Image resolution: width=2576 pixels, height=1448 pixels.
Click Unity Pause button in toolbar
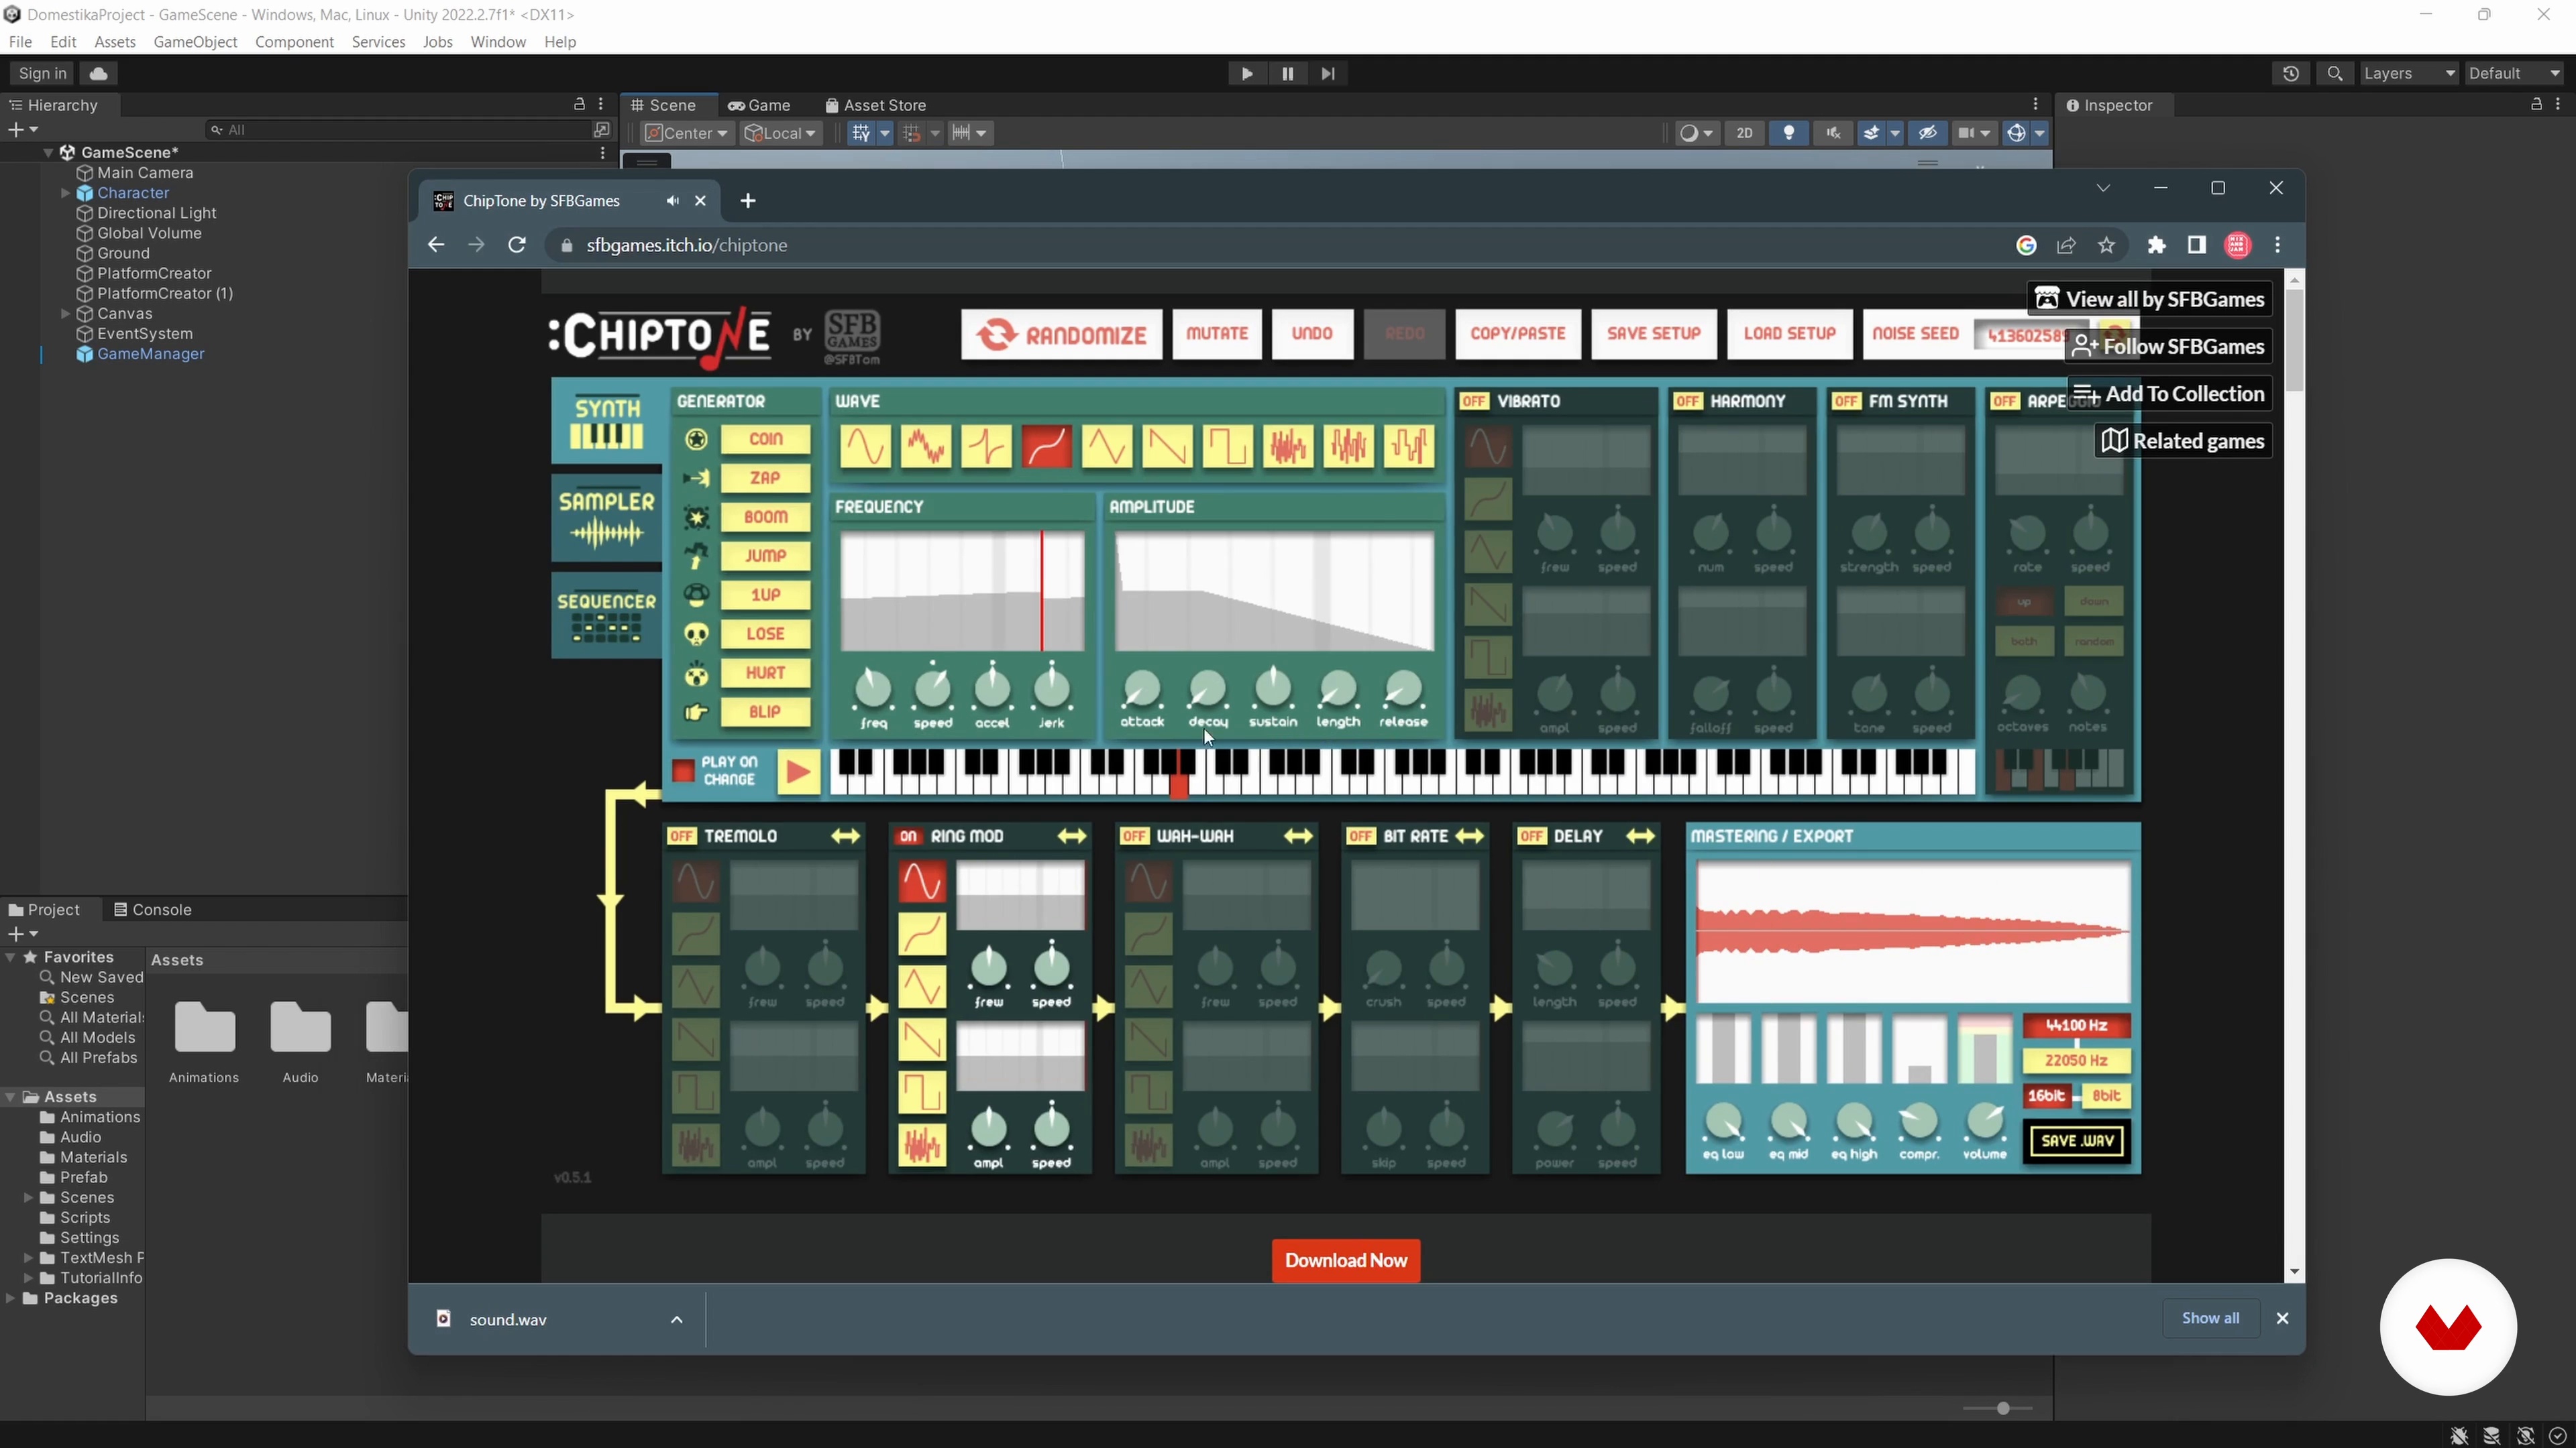pyautogui.click(x=1287, y=74)
